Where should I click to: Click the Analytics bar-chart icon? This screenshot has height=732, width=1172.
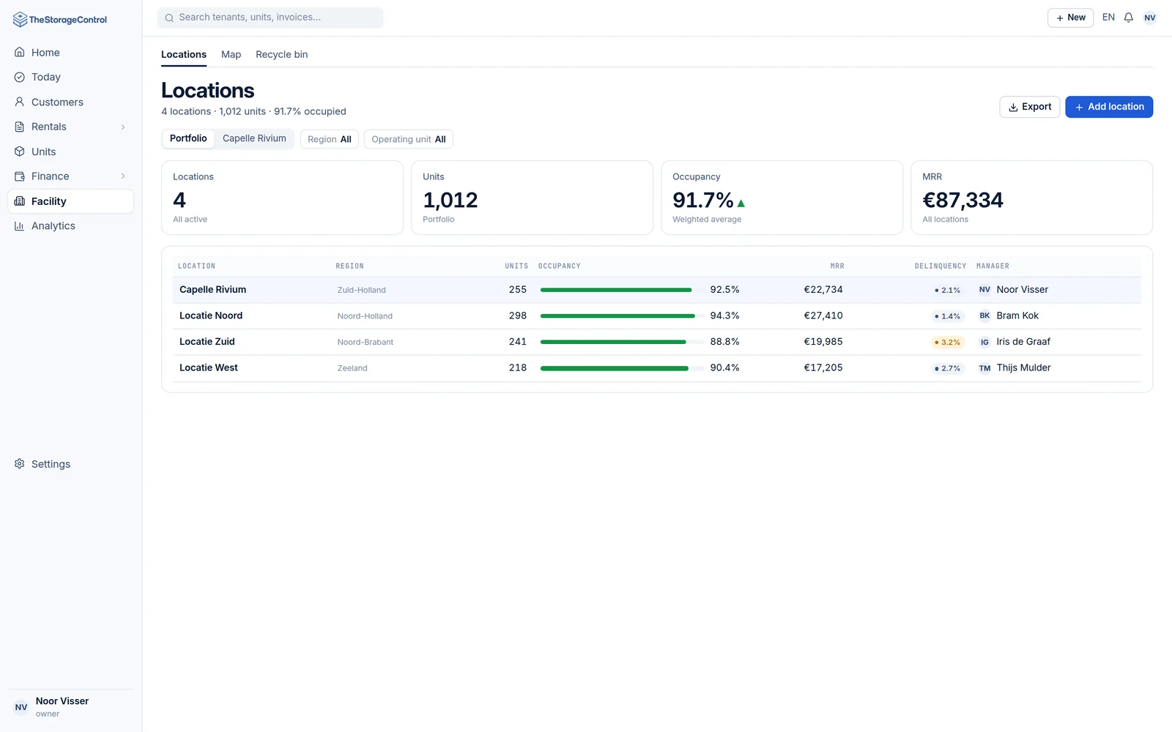(20, 226)
